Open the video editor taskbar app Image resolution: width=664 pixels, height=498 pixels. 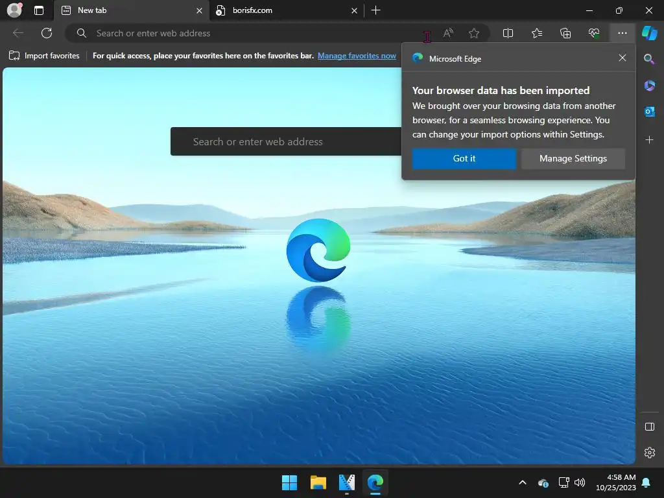347,482
